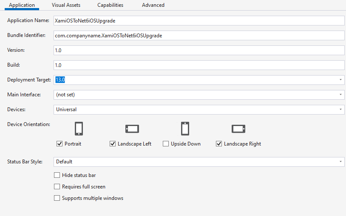
Task: Switch to the Capabilities tab
Action: [111, 5]
